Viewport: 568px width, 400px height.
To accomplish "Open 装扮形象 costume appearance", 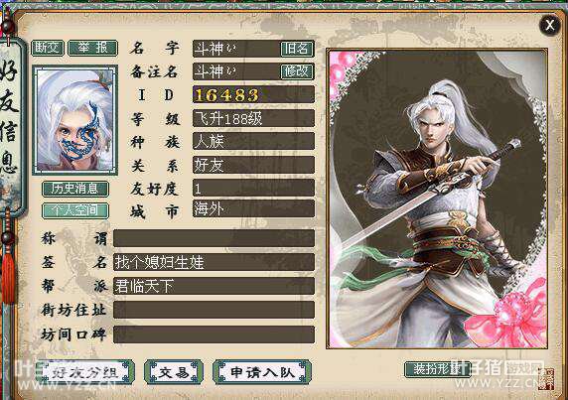I will coord(438,369).
